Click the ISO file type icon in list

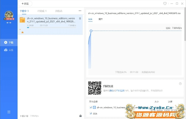point(94,107)
